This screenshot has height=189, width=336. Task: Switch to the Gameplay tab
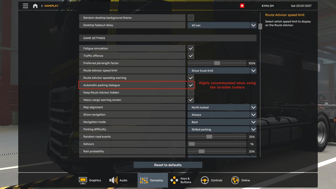point(153,180)
